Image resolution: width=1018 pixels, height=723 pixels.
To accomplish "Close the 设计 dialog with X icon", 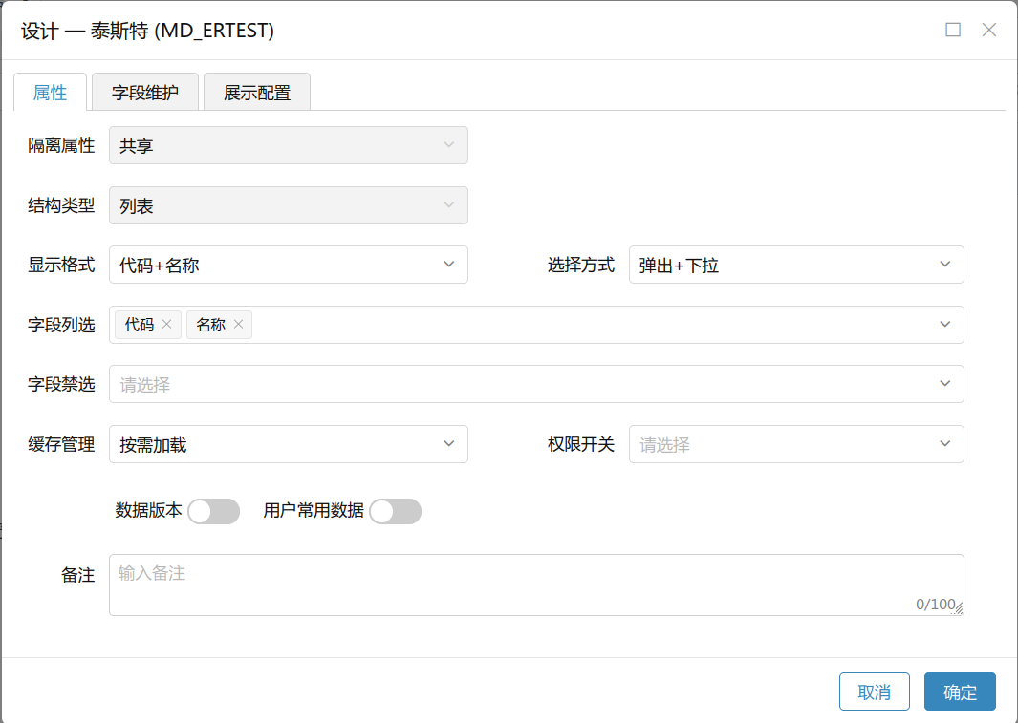I will (x=989, y=30).
